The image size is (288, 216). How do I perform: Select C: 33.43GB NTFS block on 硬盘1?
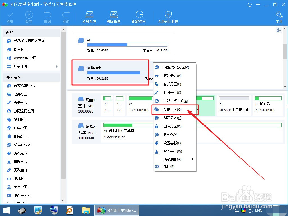[140, 105]
